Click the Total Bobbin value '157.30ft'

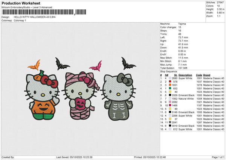click(183, 68)
